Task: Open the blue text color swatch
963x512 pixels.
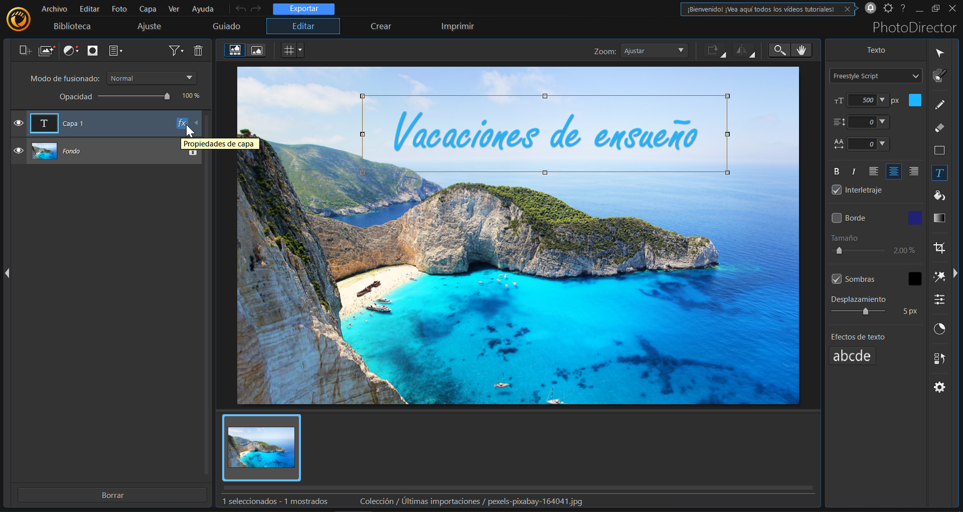Action: pos(915,100)
